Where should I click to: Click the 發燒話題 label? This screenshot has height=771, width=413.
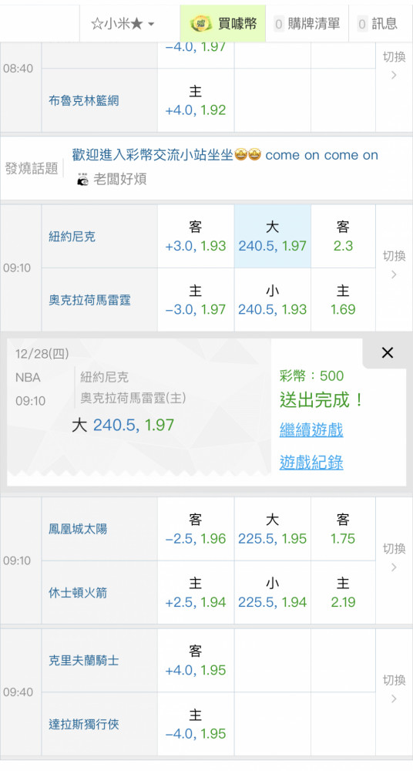click(x=32, y=168)
